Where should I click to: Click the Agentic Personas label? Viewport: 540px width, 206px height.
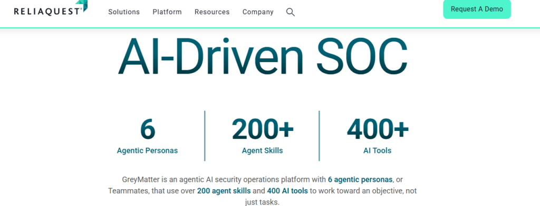pyautogui.click(x=148, y=150)
